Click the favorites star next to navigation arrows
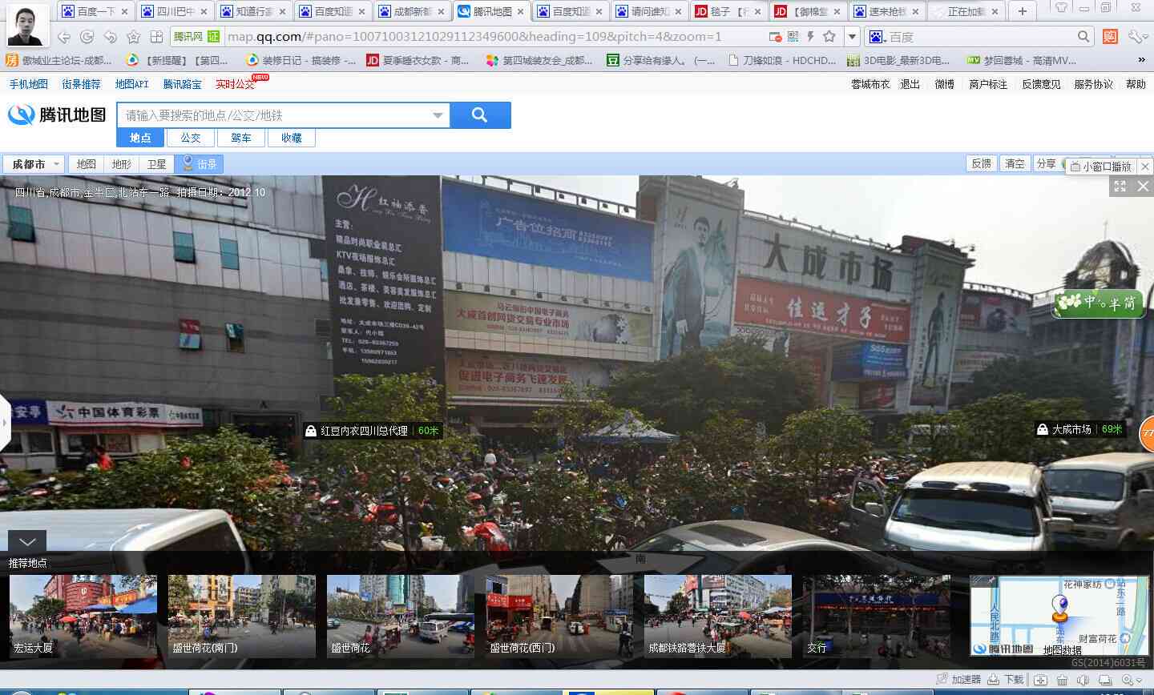The image size is (1154, 695). (134, 37)
